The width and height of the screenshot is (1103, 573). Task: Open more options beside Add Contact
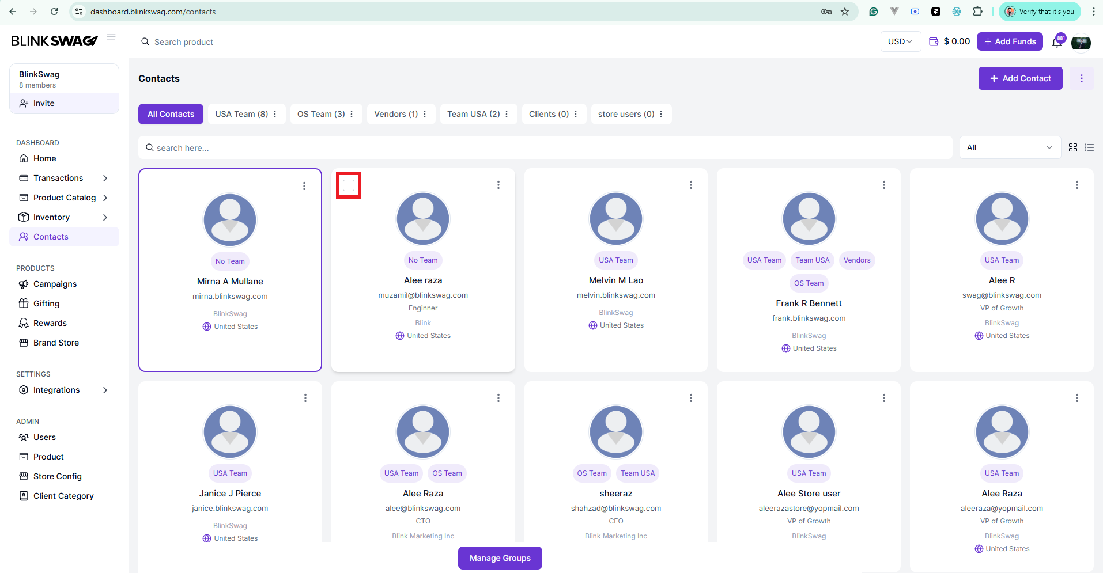point(1082,78)
